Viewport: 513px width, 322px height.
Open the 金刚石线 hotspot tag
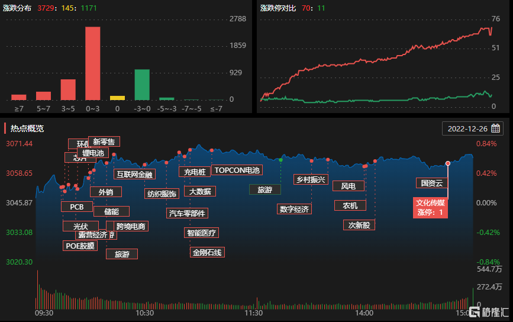(x=207, y=252)
